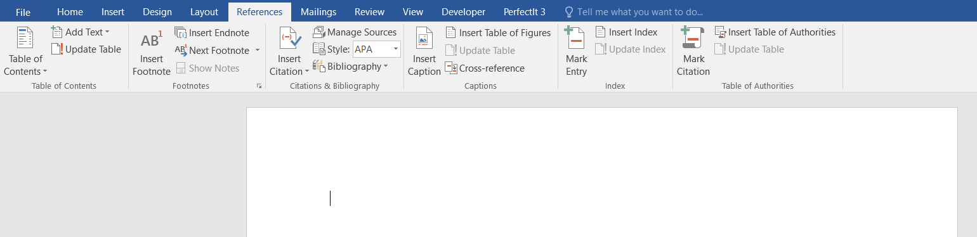Insert a caption
Screen dimensions: 977x237
pyautogui.click(x=424, y=51)
